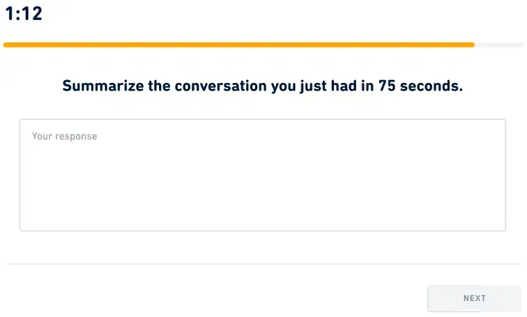Advance to the next question via NEXT
The image size is (527, 317).
pyautogui.click(x=474, y=298)
